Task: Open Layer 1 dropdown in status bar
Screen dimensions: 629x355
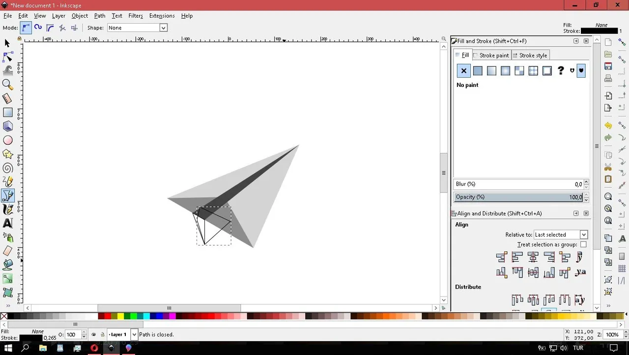Action: pyautogui.click(x=122, y=334)
